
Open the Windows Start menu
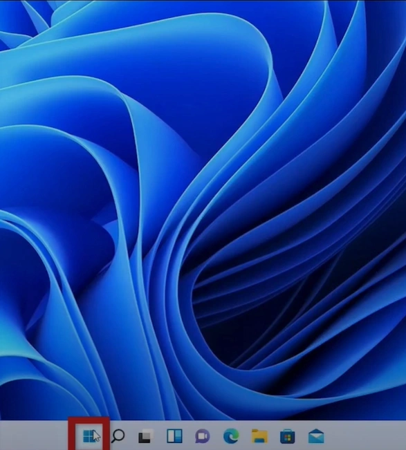point(89,436)
